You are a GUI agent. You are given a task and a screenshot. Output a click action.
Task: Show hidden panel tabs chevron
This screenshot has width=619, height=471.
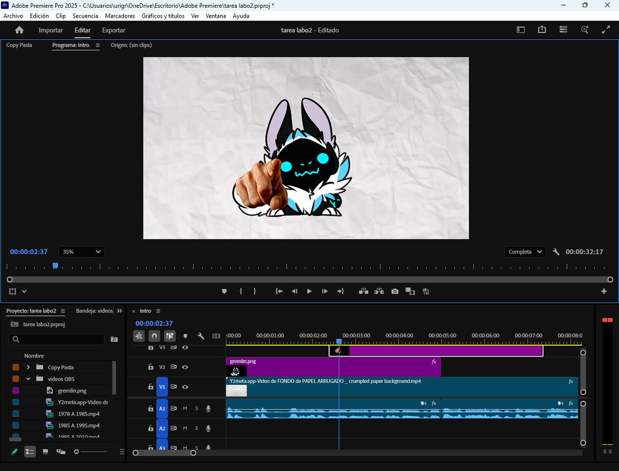coord(120,311)
